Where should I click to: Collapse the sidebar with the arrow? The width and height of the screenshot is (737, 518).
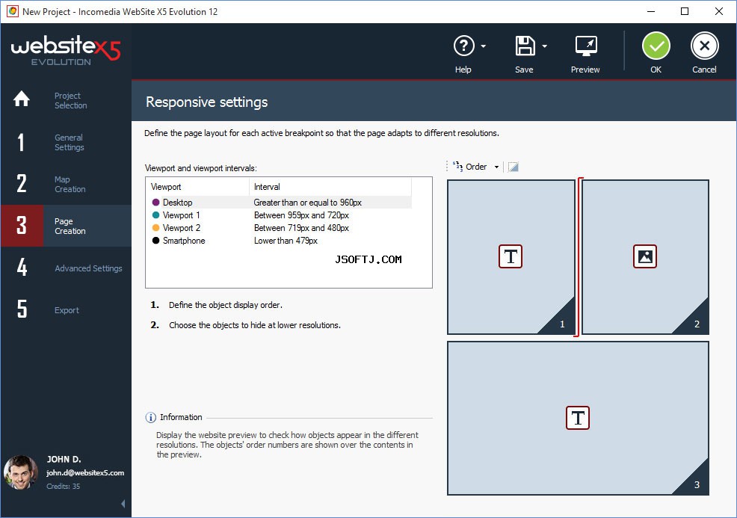[123, 504]
